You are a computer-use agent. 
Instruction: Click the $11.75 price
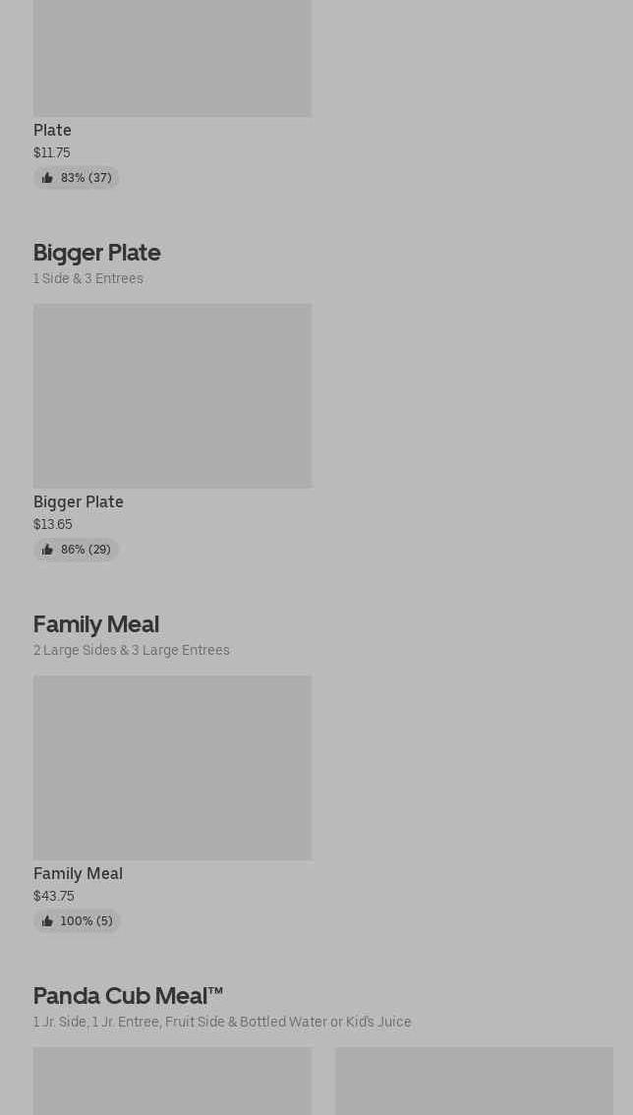click(x=51, y=152)
